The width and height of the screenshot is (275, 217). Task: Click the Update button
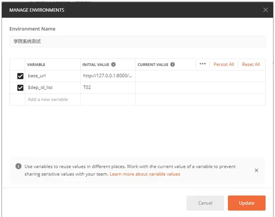click(247, 203)
